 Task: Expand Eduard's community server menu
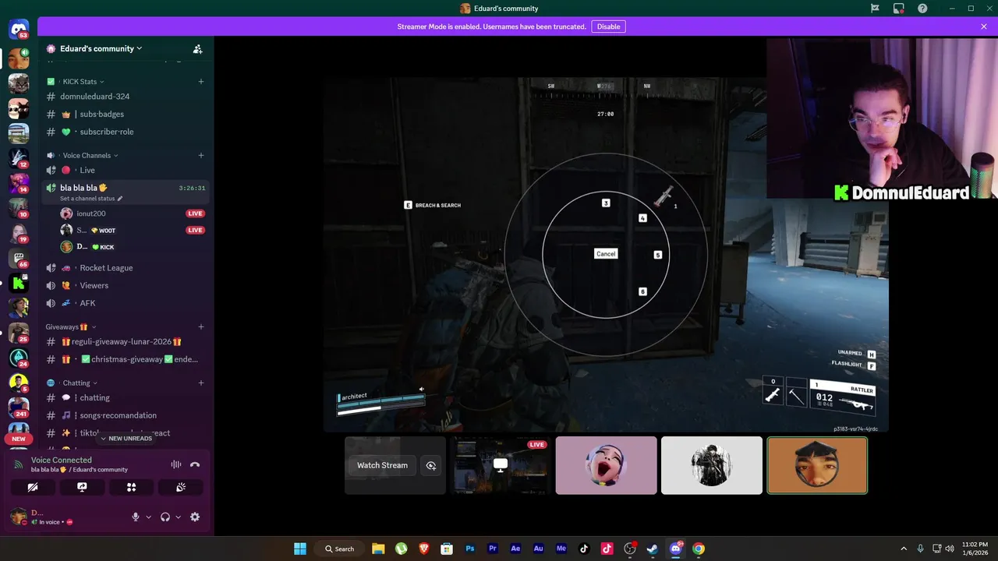[x=101, y=48]
